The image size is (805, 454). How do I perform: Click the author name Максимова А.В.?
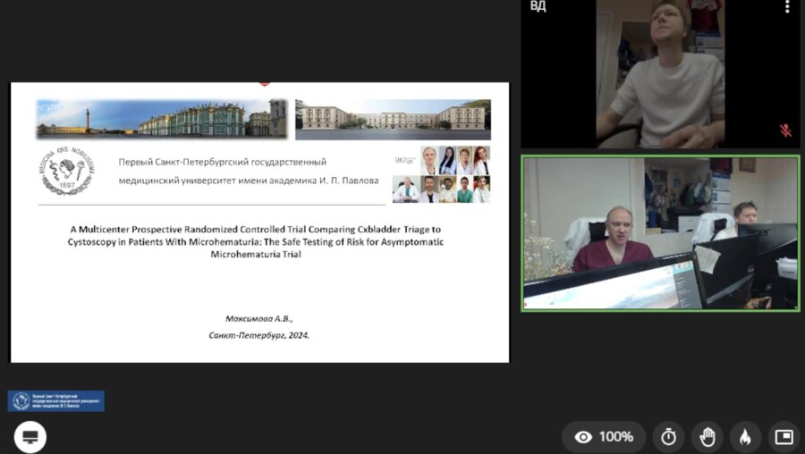258,318
